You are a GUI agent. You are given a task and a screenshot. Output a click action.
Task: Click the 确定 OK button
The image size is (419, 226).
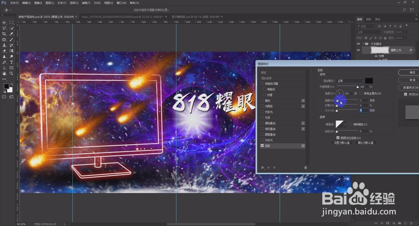(409, 73)
